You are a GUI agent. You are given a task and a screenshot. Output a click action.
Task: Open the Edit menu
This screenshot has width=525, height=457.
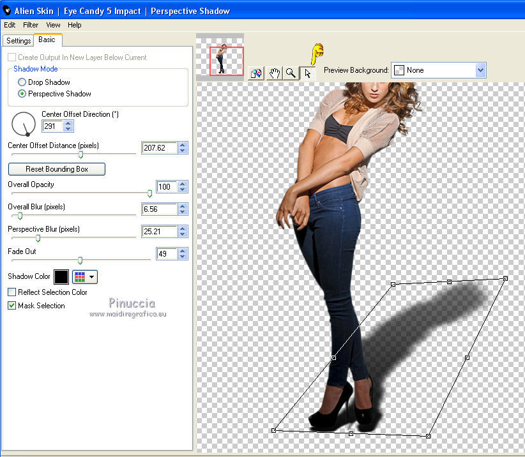[x=10, y=25]
